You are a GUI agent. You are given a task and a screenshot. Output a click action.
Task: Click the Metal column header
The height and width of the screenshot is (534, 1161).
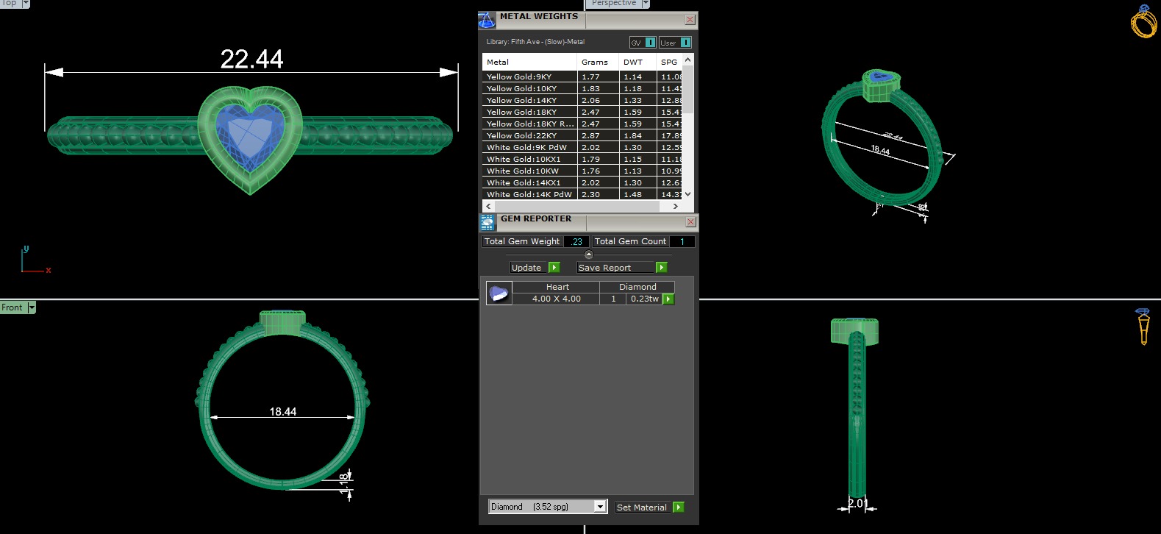pos(529,62)
